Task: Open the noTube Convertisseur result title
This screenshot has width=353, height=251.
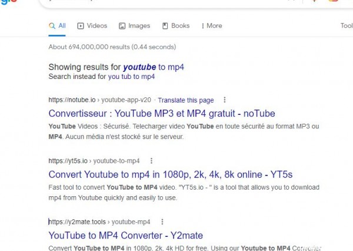Action: (162, 113)
